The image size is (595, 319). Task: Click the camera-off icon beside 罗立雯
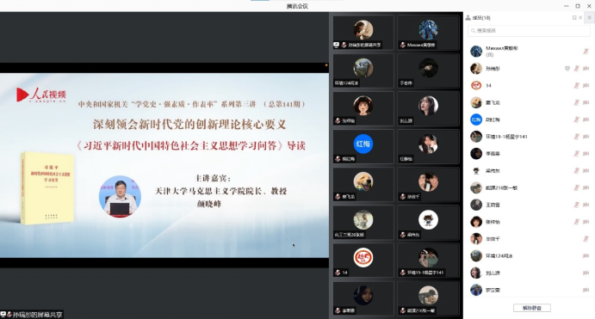586,290
